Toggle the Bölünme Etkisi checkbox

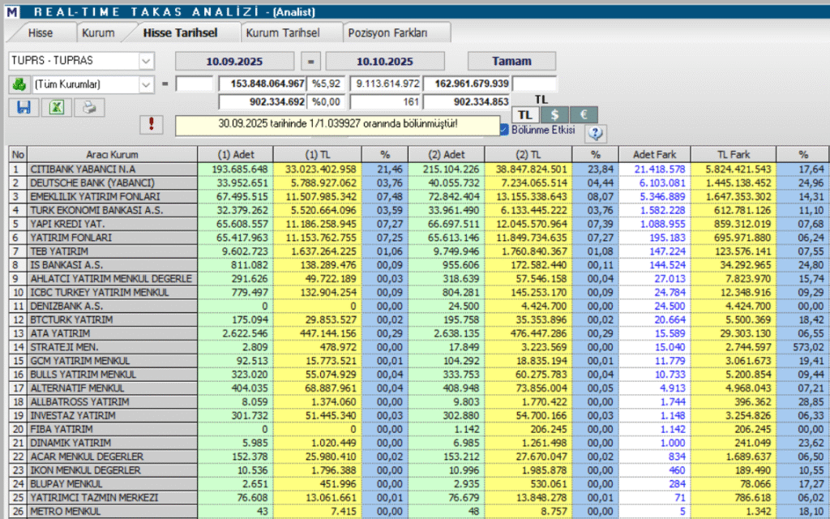(504, 130)
